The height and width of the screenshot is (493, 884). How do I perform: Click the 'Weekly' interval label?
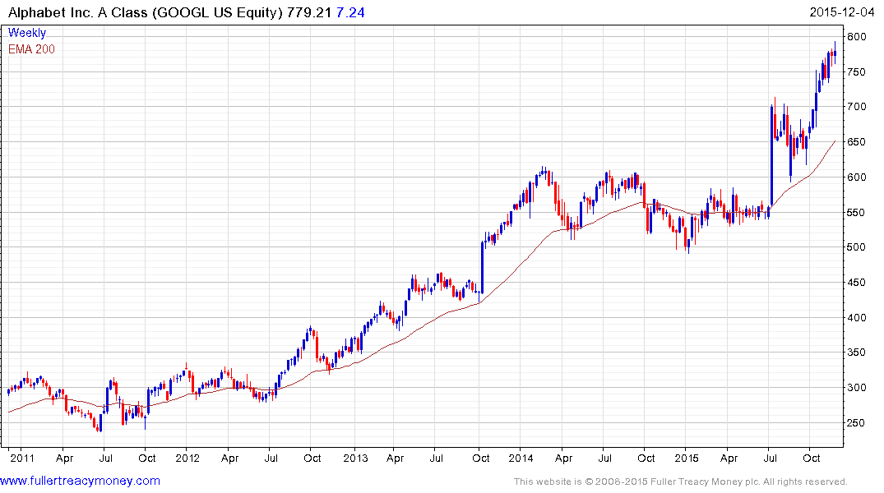pos(27,33)
